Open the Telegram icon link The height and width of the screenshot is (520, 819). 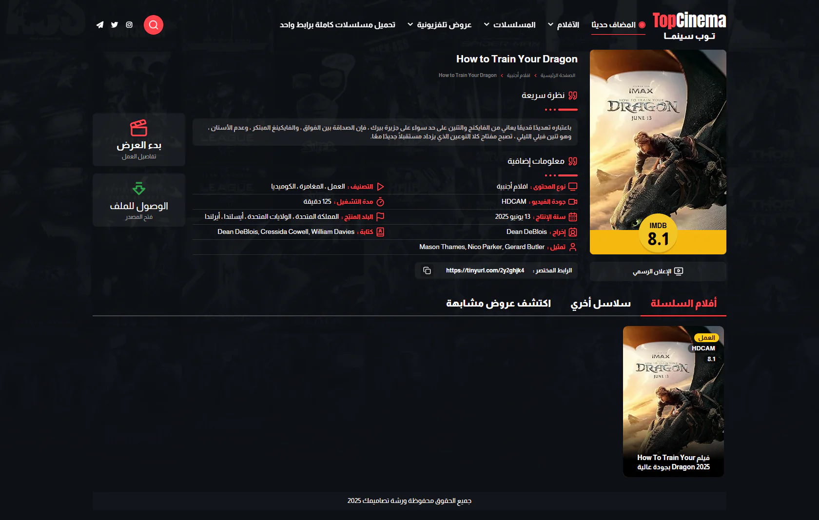pos(100,25)
